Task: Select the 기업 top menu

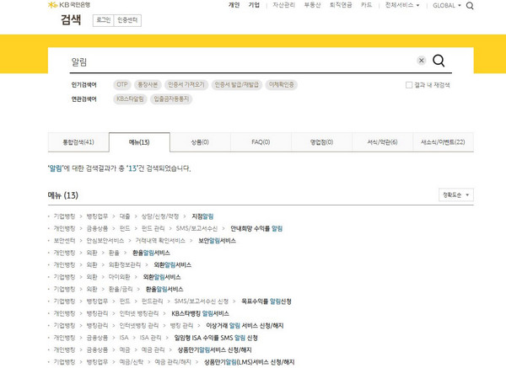Action: (254, 5)
